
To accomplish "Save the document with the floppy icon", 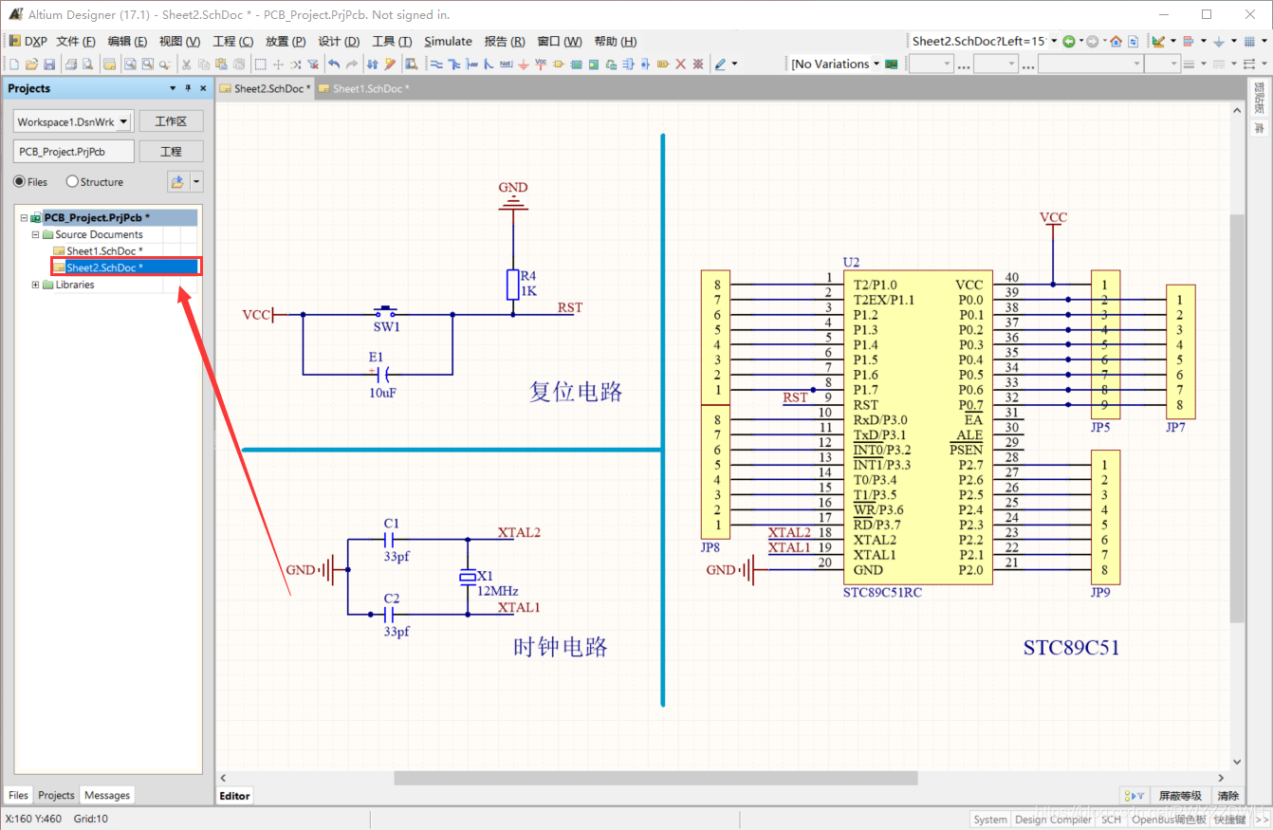I will (x=49, y=64).
